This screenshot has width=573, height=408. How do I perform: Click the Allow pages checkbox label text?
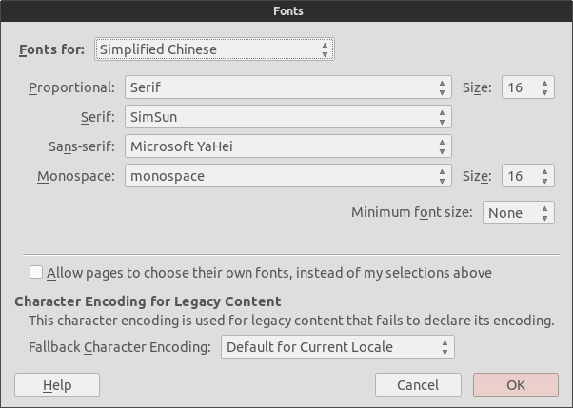pyautogui.click(x=269, y=273)
